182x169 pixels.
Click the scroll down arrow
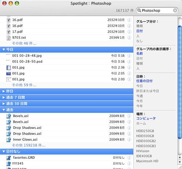click(x=180, y=162)
